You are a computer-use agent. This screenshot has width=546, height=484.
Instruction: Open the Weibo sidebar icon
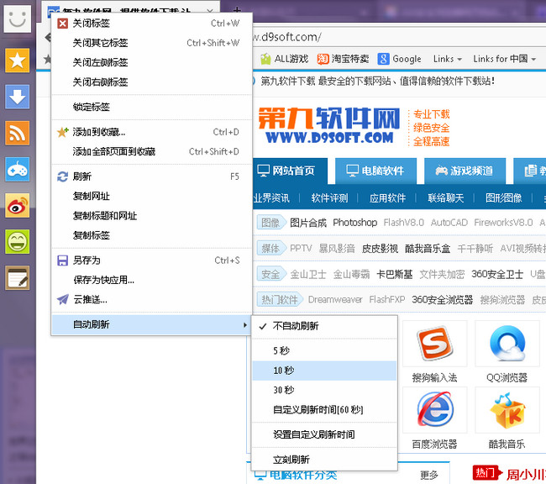pos(17,206)
